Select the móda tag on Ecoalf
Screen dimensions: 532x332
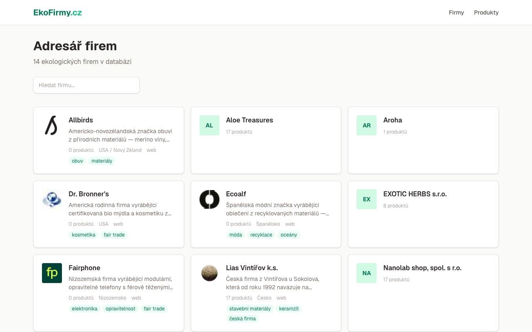[236, 235]
